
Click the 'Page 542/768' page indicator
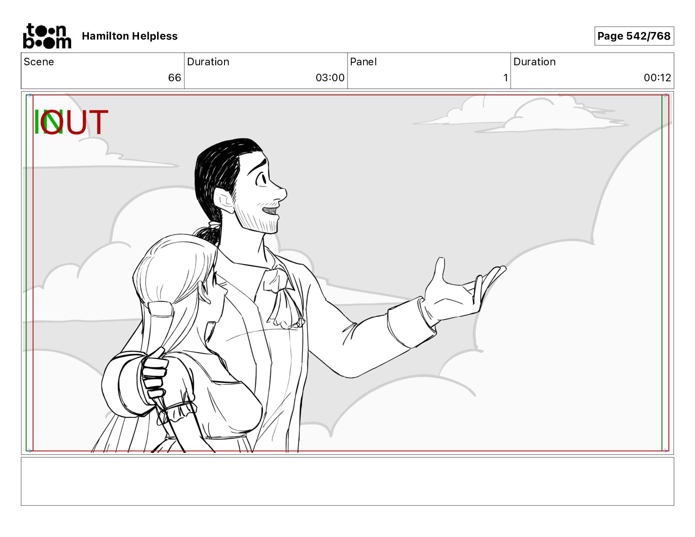634,36
